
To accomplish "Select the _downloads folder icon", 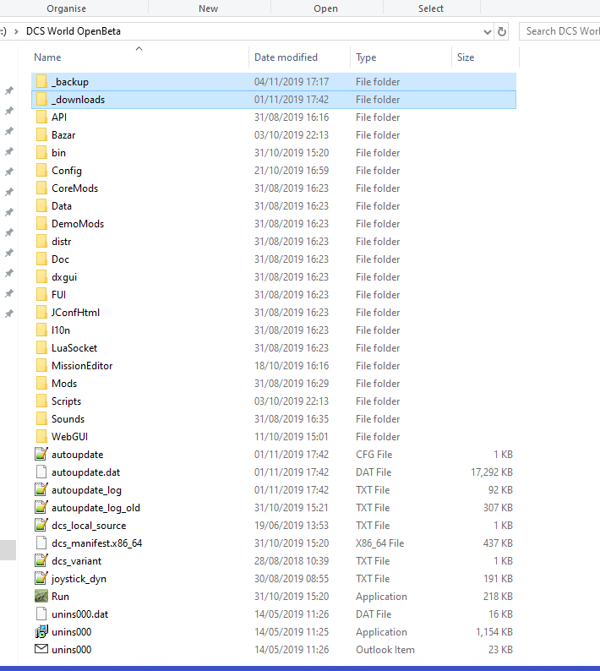I will click(41, 99).
